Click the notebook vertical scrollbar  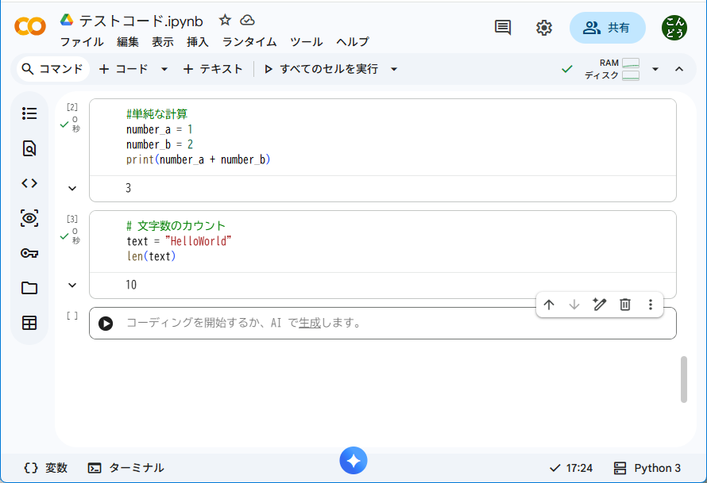(684, 379)
